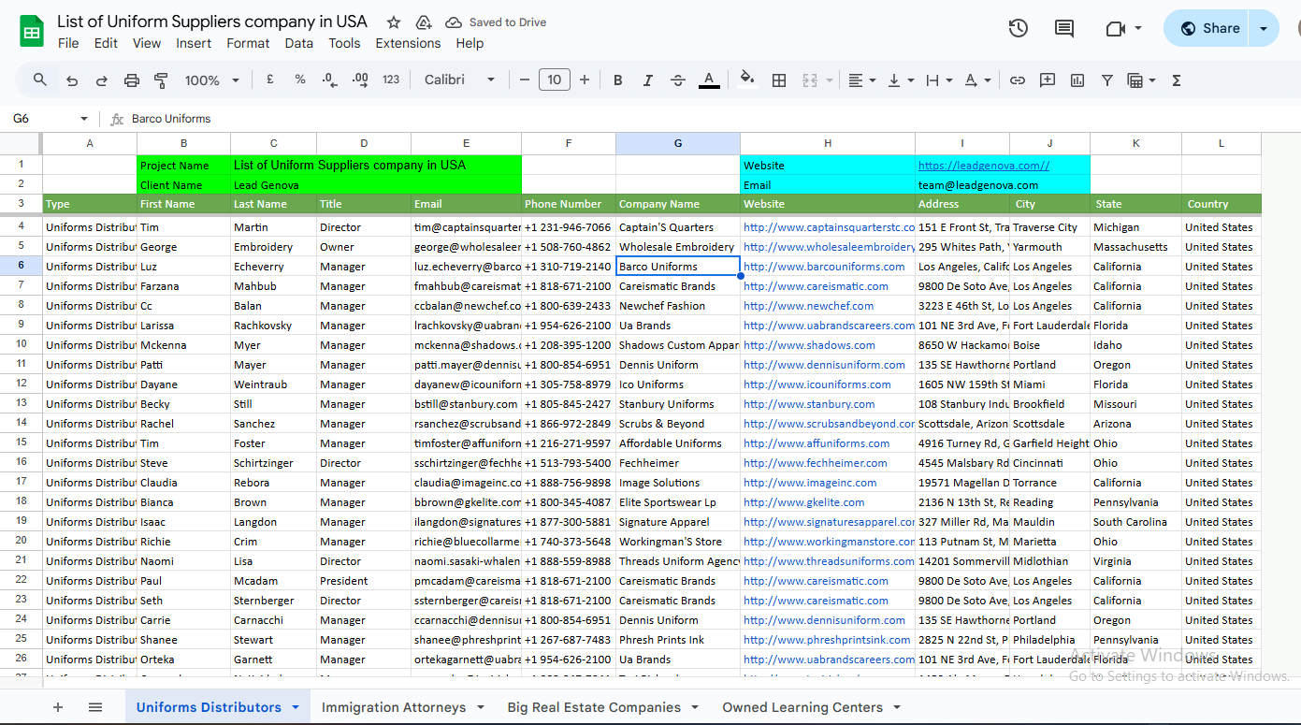Screen dimensions: 1301x725
Task: Open text color picker
Action: click(x=709, y=80)
